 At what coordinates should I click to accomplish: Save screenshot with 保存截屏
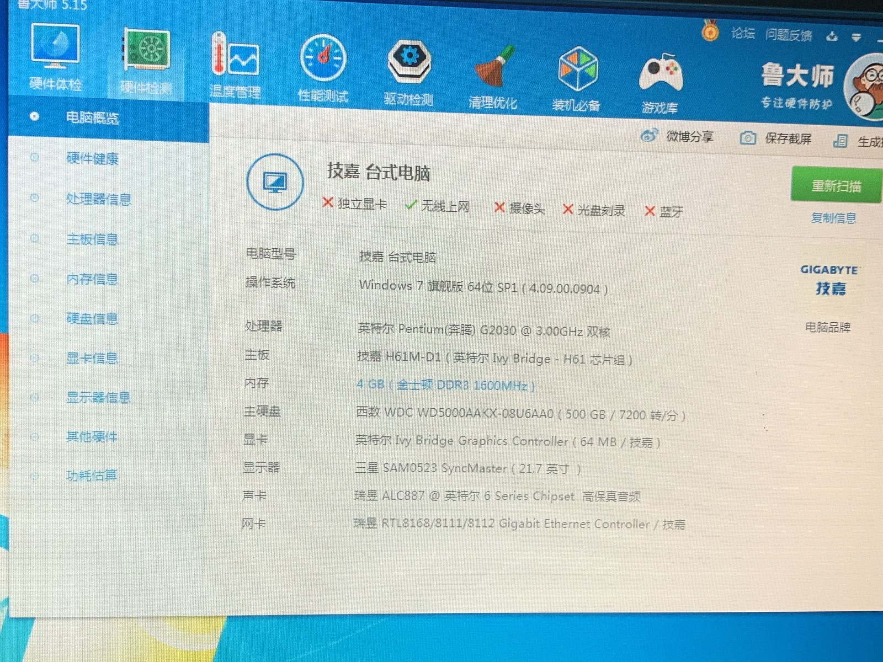[x=775, y=138]
